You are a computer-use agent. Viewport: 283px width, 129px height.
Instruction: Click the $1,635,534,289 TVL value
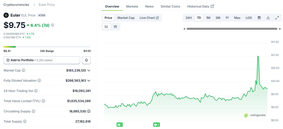79,101
